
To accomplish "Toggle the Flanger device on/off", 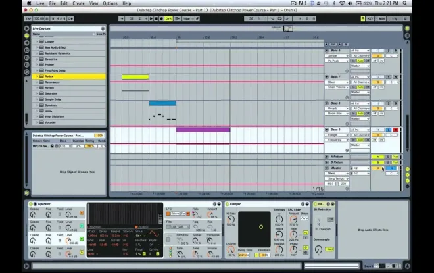I will pos(228,204).
